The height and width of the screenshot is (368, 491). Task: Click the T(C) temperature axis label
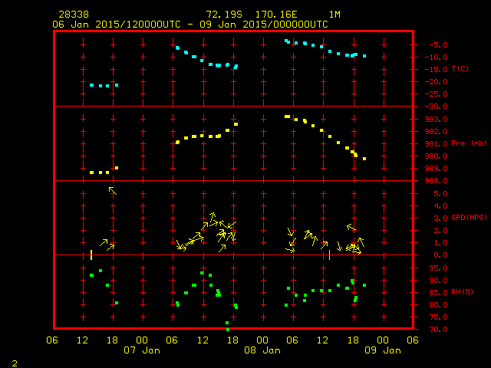point(460,68)
